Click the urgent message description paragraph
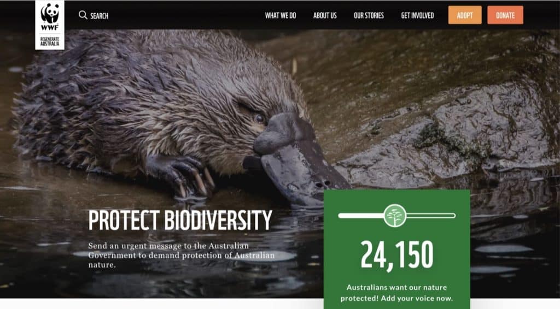This screenshot has width=560, height=309. (182, 255)
